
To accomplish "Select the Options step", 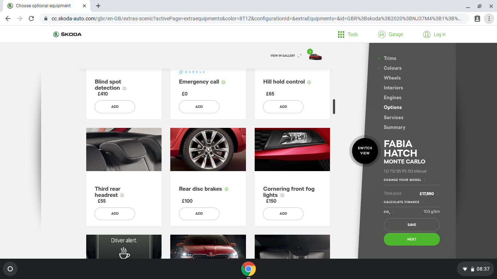I will (393, 107).
